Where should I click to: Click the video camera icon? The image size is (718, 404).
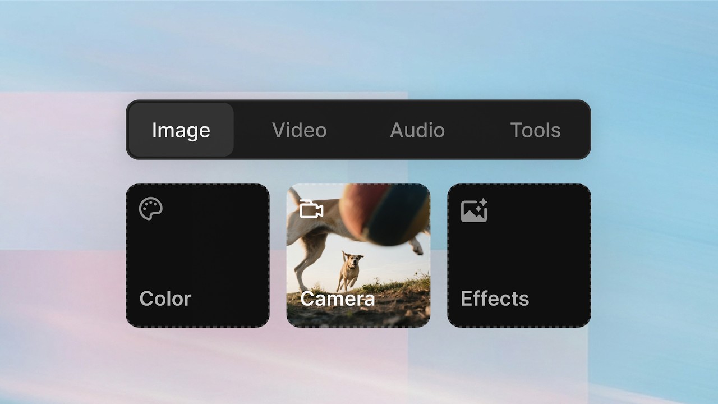click(x=311, y=209)
